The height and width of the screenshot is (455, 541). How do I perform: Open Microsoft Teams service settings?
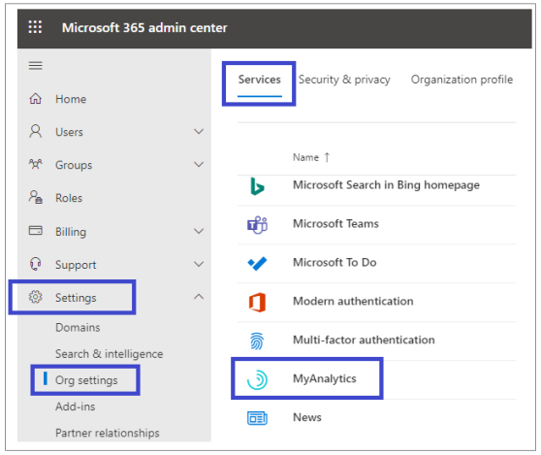click(x=335, y=224)
